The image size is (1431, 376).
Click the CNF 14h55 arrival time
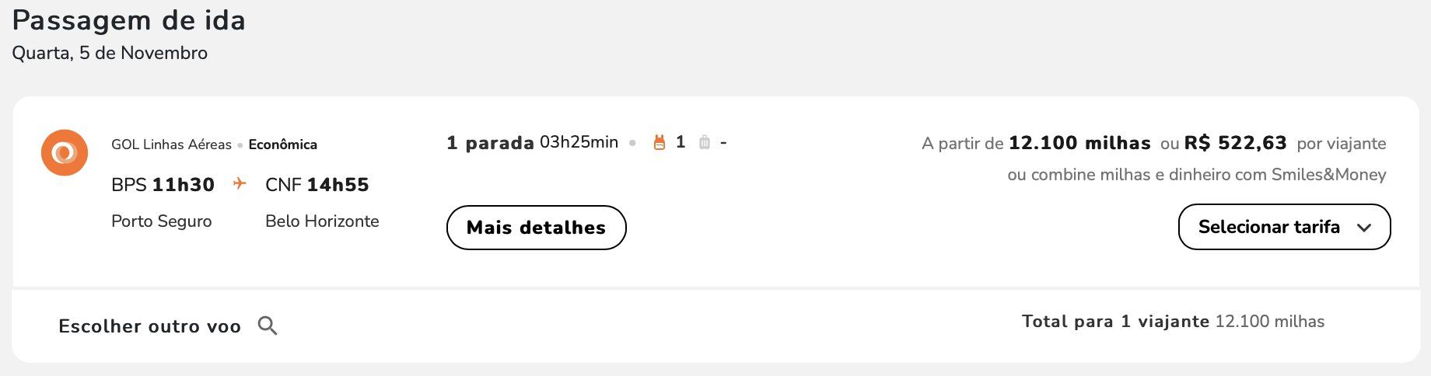317,185
